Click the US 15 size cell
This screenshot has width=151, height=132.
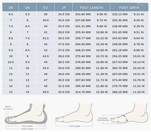click(x=11, y=92)
